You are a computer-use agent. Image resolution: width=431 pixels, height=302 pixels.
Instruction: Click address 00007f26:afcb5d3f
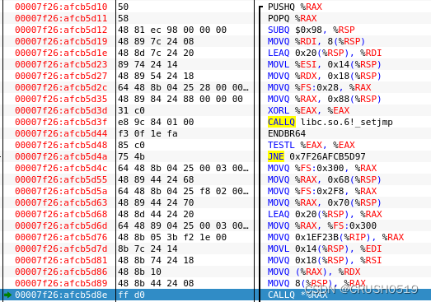pos(61,122)
